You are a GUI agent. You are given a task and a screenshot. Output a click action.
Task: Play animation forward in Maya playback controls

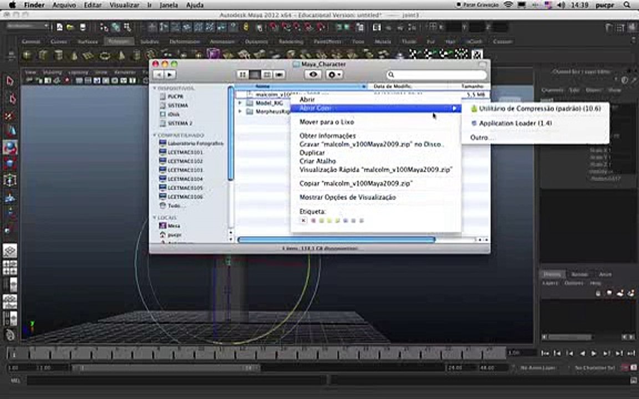coord(594,353)
